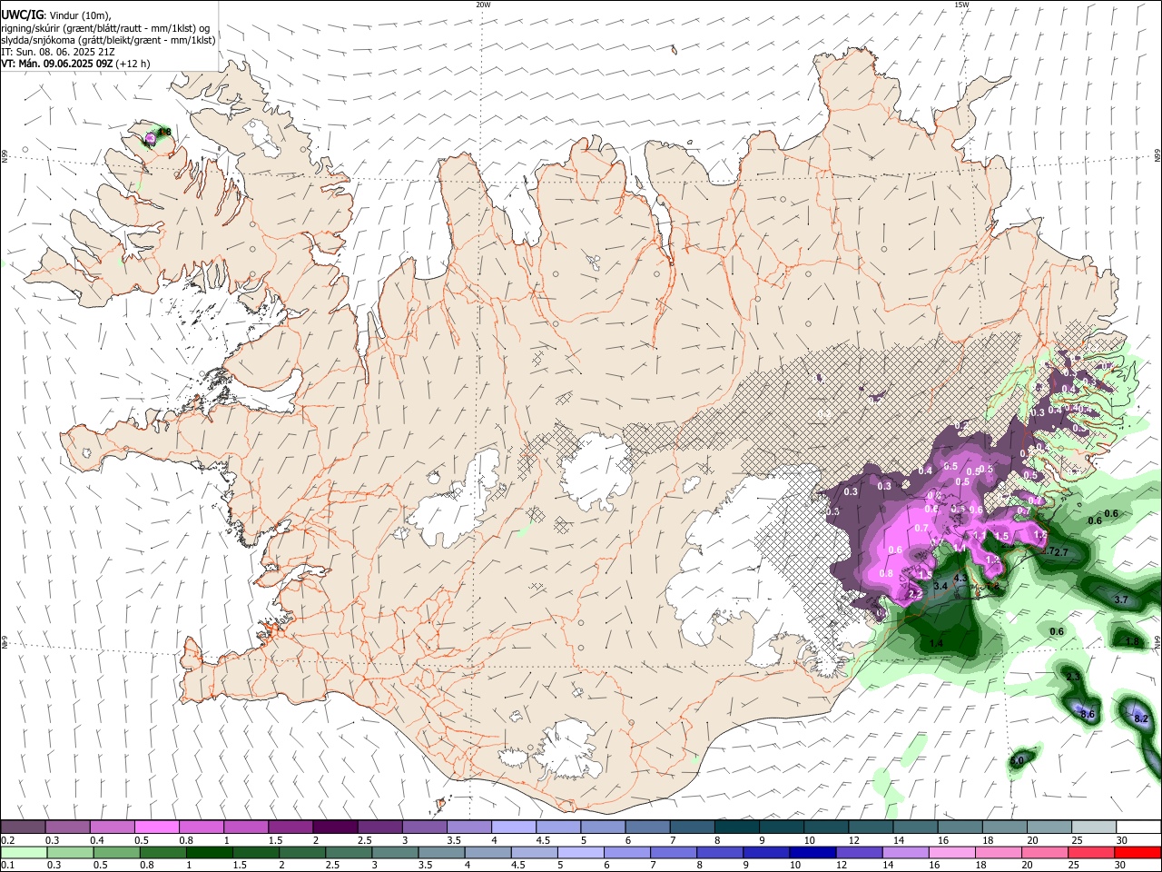Screen dimensions: 1162x872
Task: Click the 'slydda/snjókoma' legend description line
Action: point(108,40)
